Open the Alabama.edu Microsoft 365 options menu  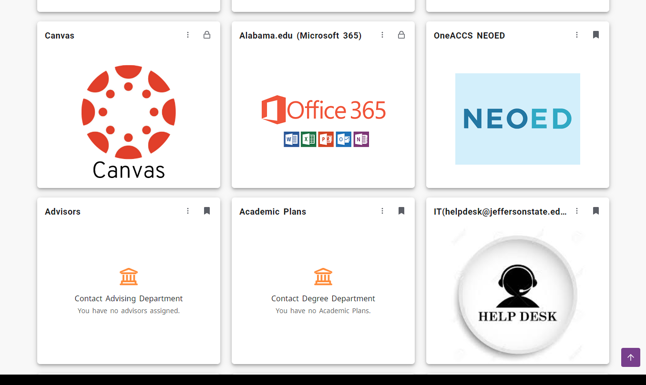pos(382,35)
